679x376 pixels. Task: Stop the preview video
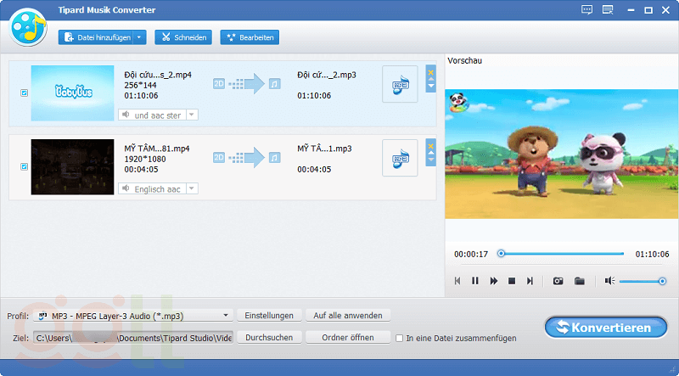click(x=512, y=280)
